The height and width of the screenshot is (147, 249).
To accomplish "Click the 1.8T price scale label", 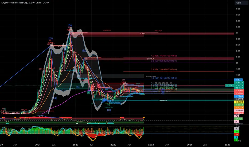I will pyautogui.click(x=238, y=69).
